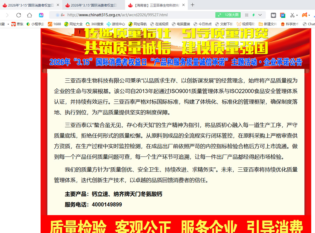Click the insecure site warning icon
Screen dimensions: 315x233
tap(62, 15)
